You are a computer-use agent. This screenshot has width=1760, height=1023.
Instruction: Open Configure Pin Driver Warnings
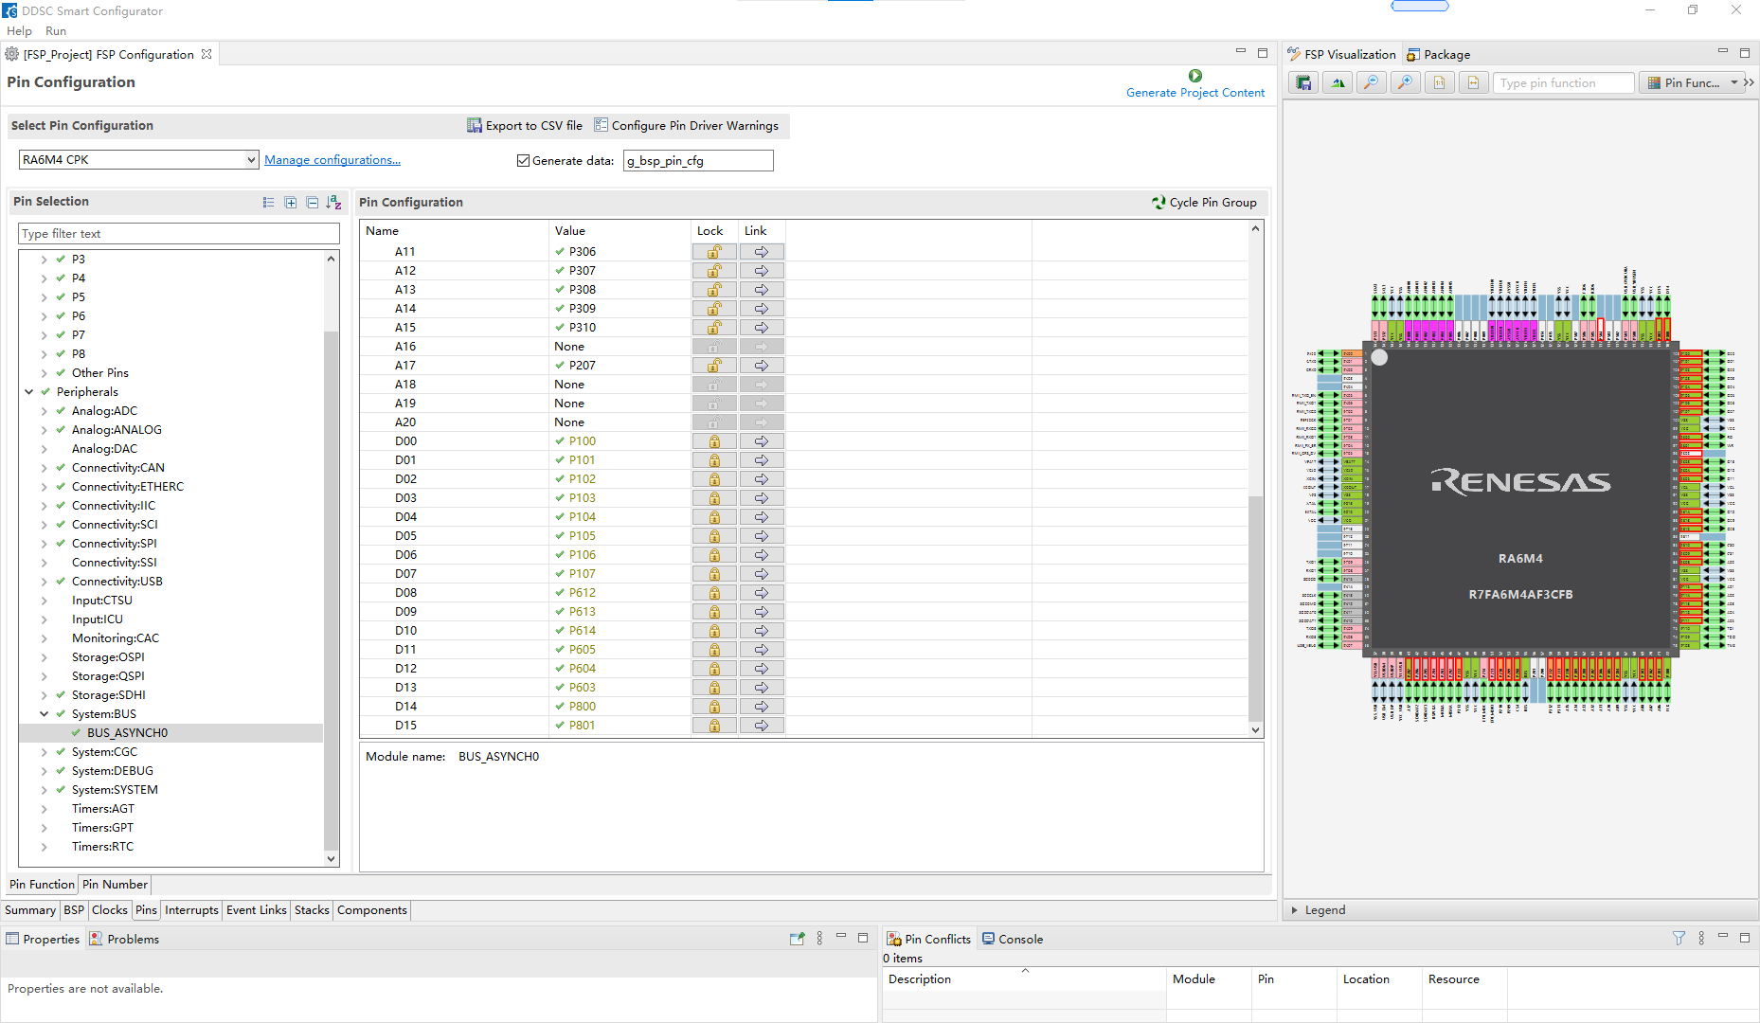[686, 125]
